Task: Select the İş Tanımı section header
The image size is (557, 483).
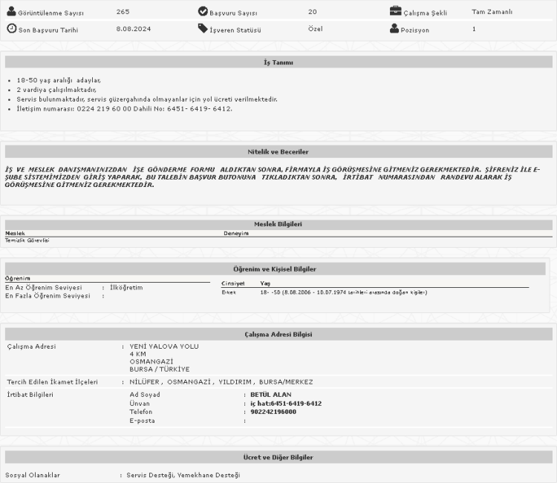Action: click(x=278, y=62)
